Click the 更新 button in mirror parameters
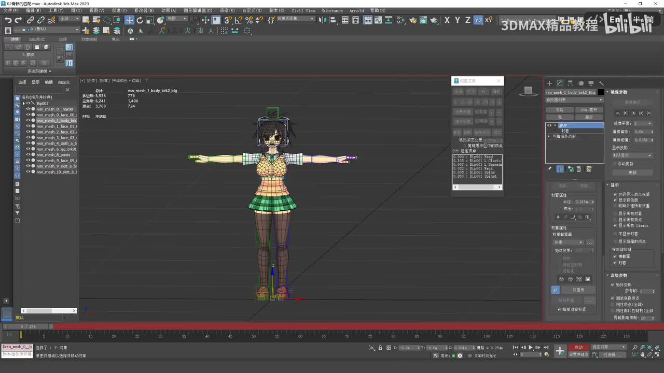This screenshot has width=664, height=373. [632, 173]
